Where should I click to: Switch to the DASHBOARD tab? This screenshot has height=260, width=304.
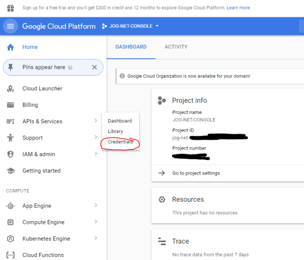click(131, 47)
